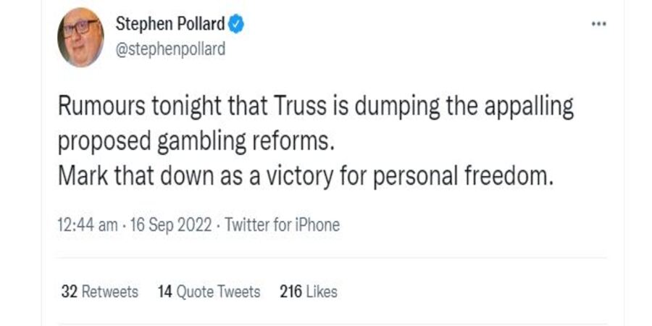
Task: View the Retweets label list
Action: [x=109, y=292]
